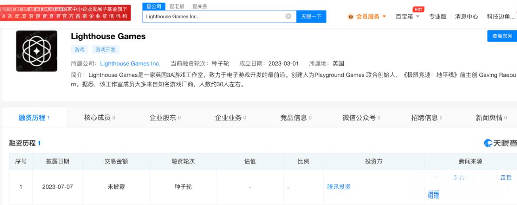Select the 核心成员 tab
This screenshot has width=517, height=205.
click(x=99, y=117)
